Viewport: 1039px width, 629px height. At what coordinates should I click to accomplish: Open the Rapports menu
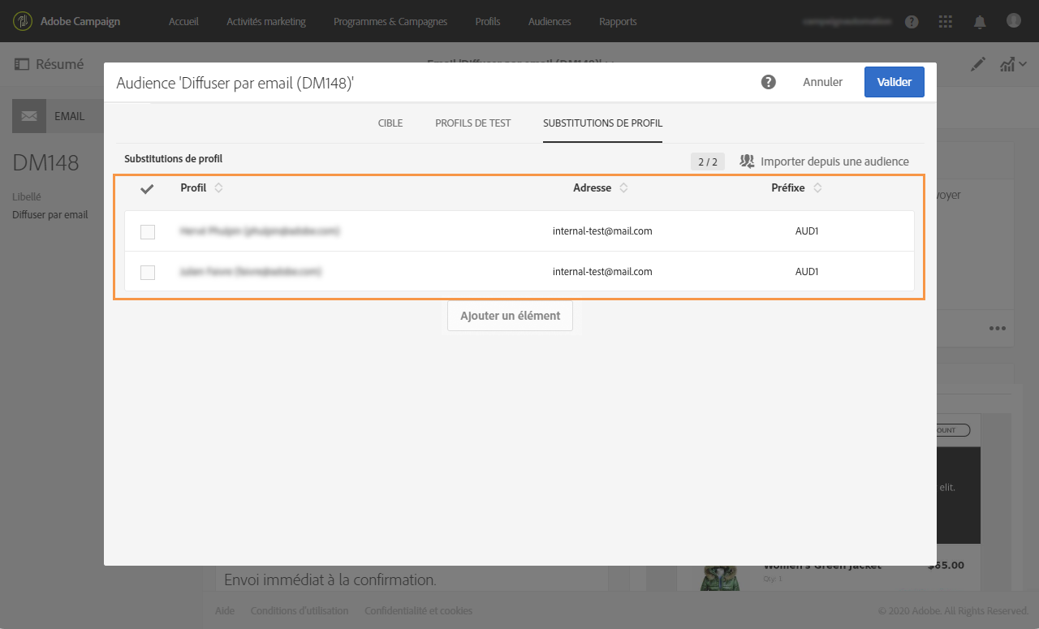coord(618,22)
